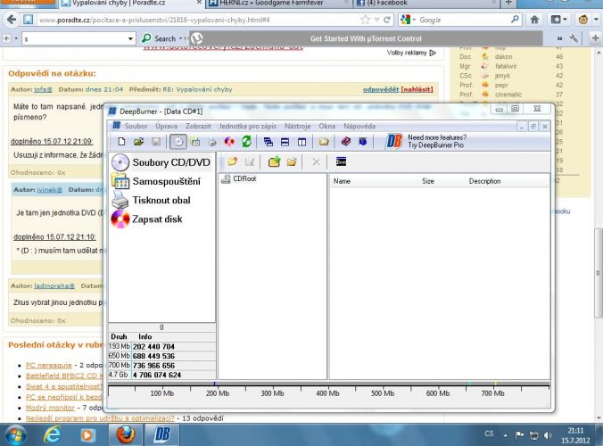Select the 650 Mb disc size row
This screenshot has width=603, height=446.
[161, 356]
